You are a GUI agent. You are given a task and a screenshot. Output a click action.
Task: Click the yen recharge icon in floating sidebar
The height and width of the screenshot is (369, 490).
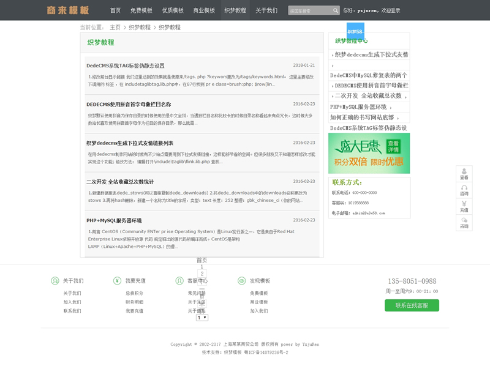point(464,204)
